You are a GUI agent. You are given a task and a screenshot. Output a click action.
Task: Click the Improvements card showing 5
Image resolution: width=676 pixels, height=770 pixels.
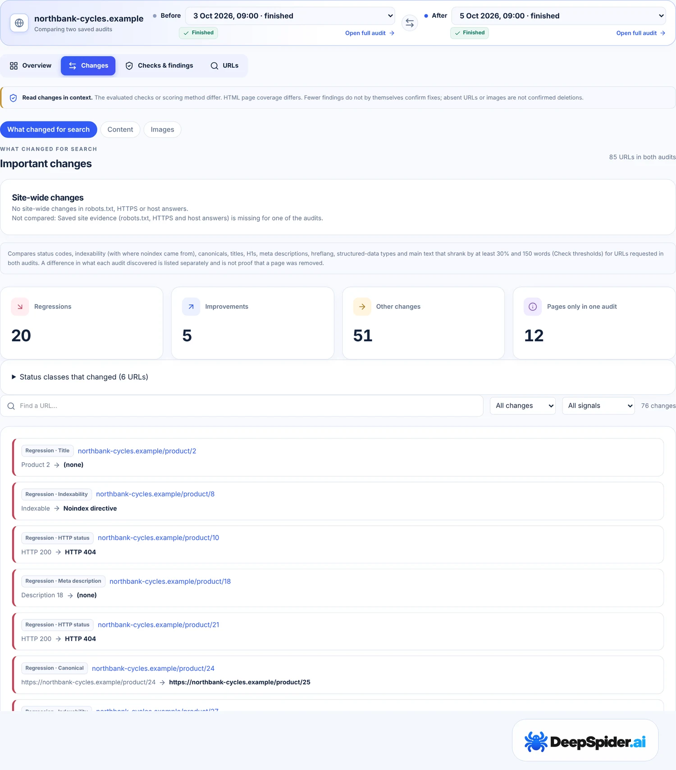click(253, 323)
